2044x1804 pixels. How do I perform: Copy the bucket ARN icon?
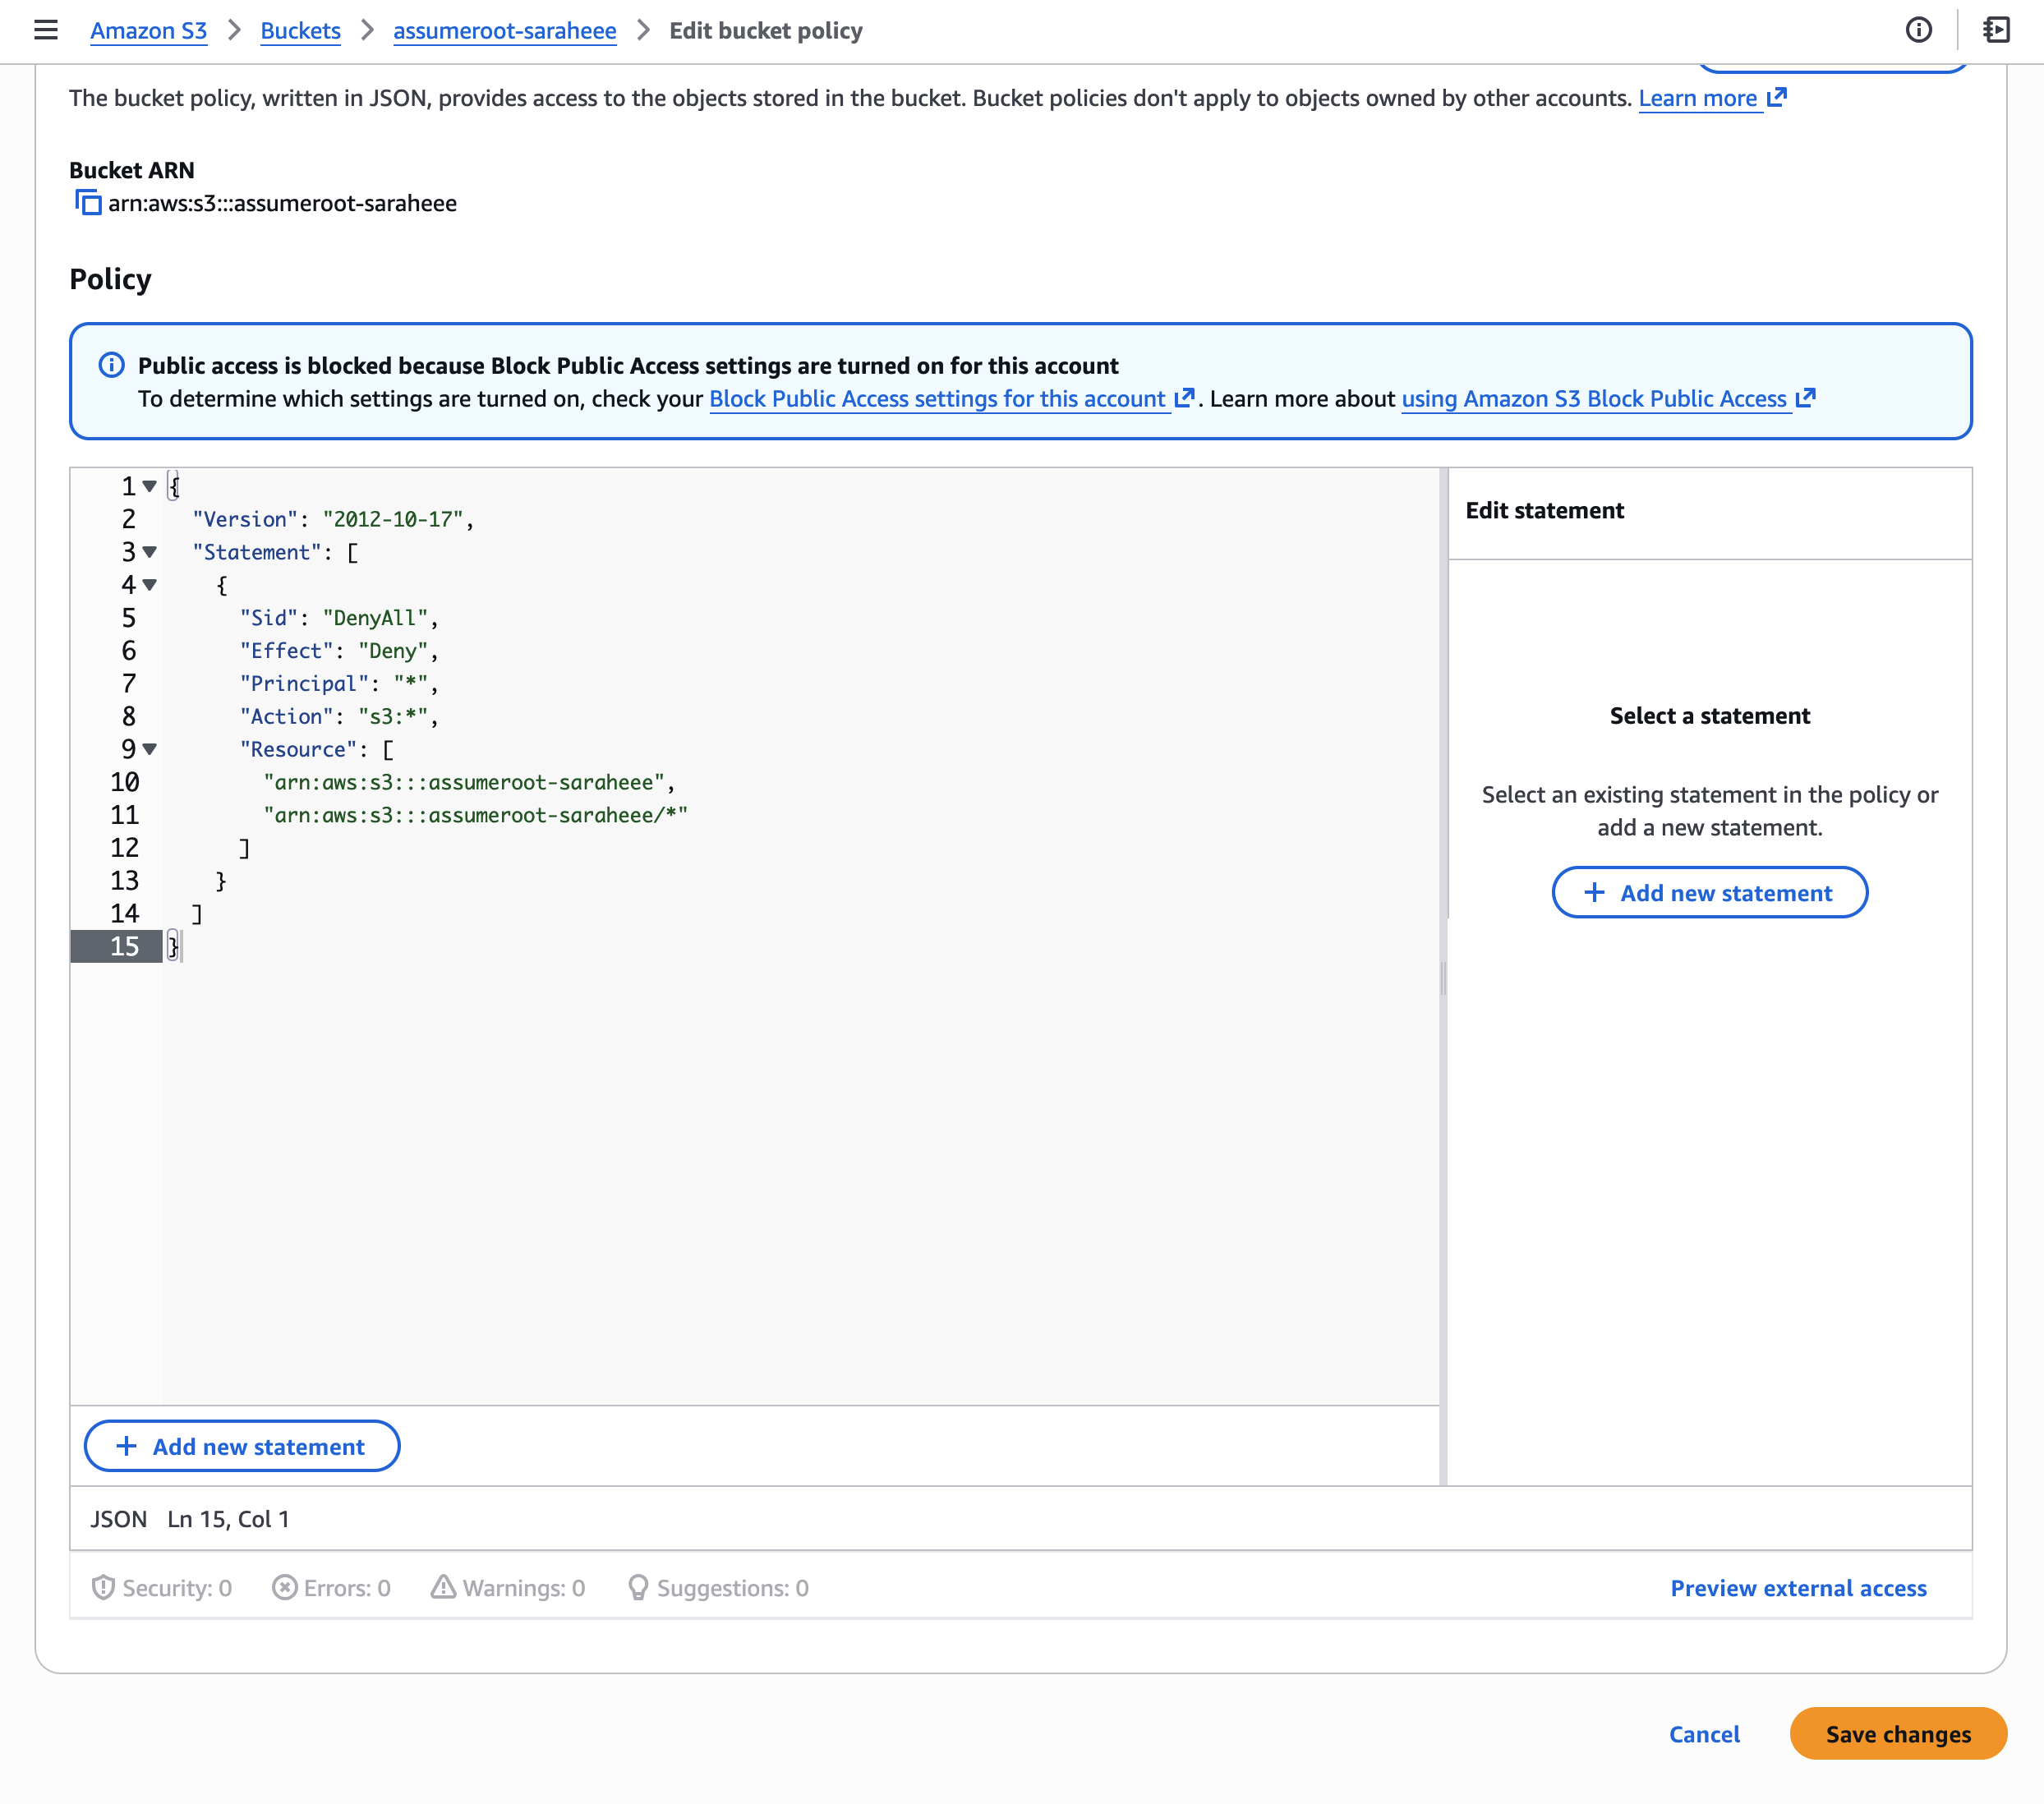pyautogui.click(x=88, y=203)
